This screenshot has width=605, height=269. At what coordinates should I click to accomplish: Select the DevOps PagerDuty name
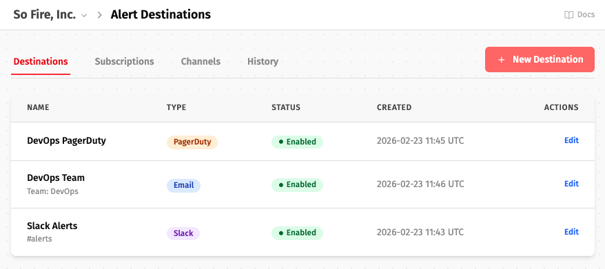66,140
